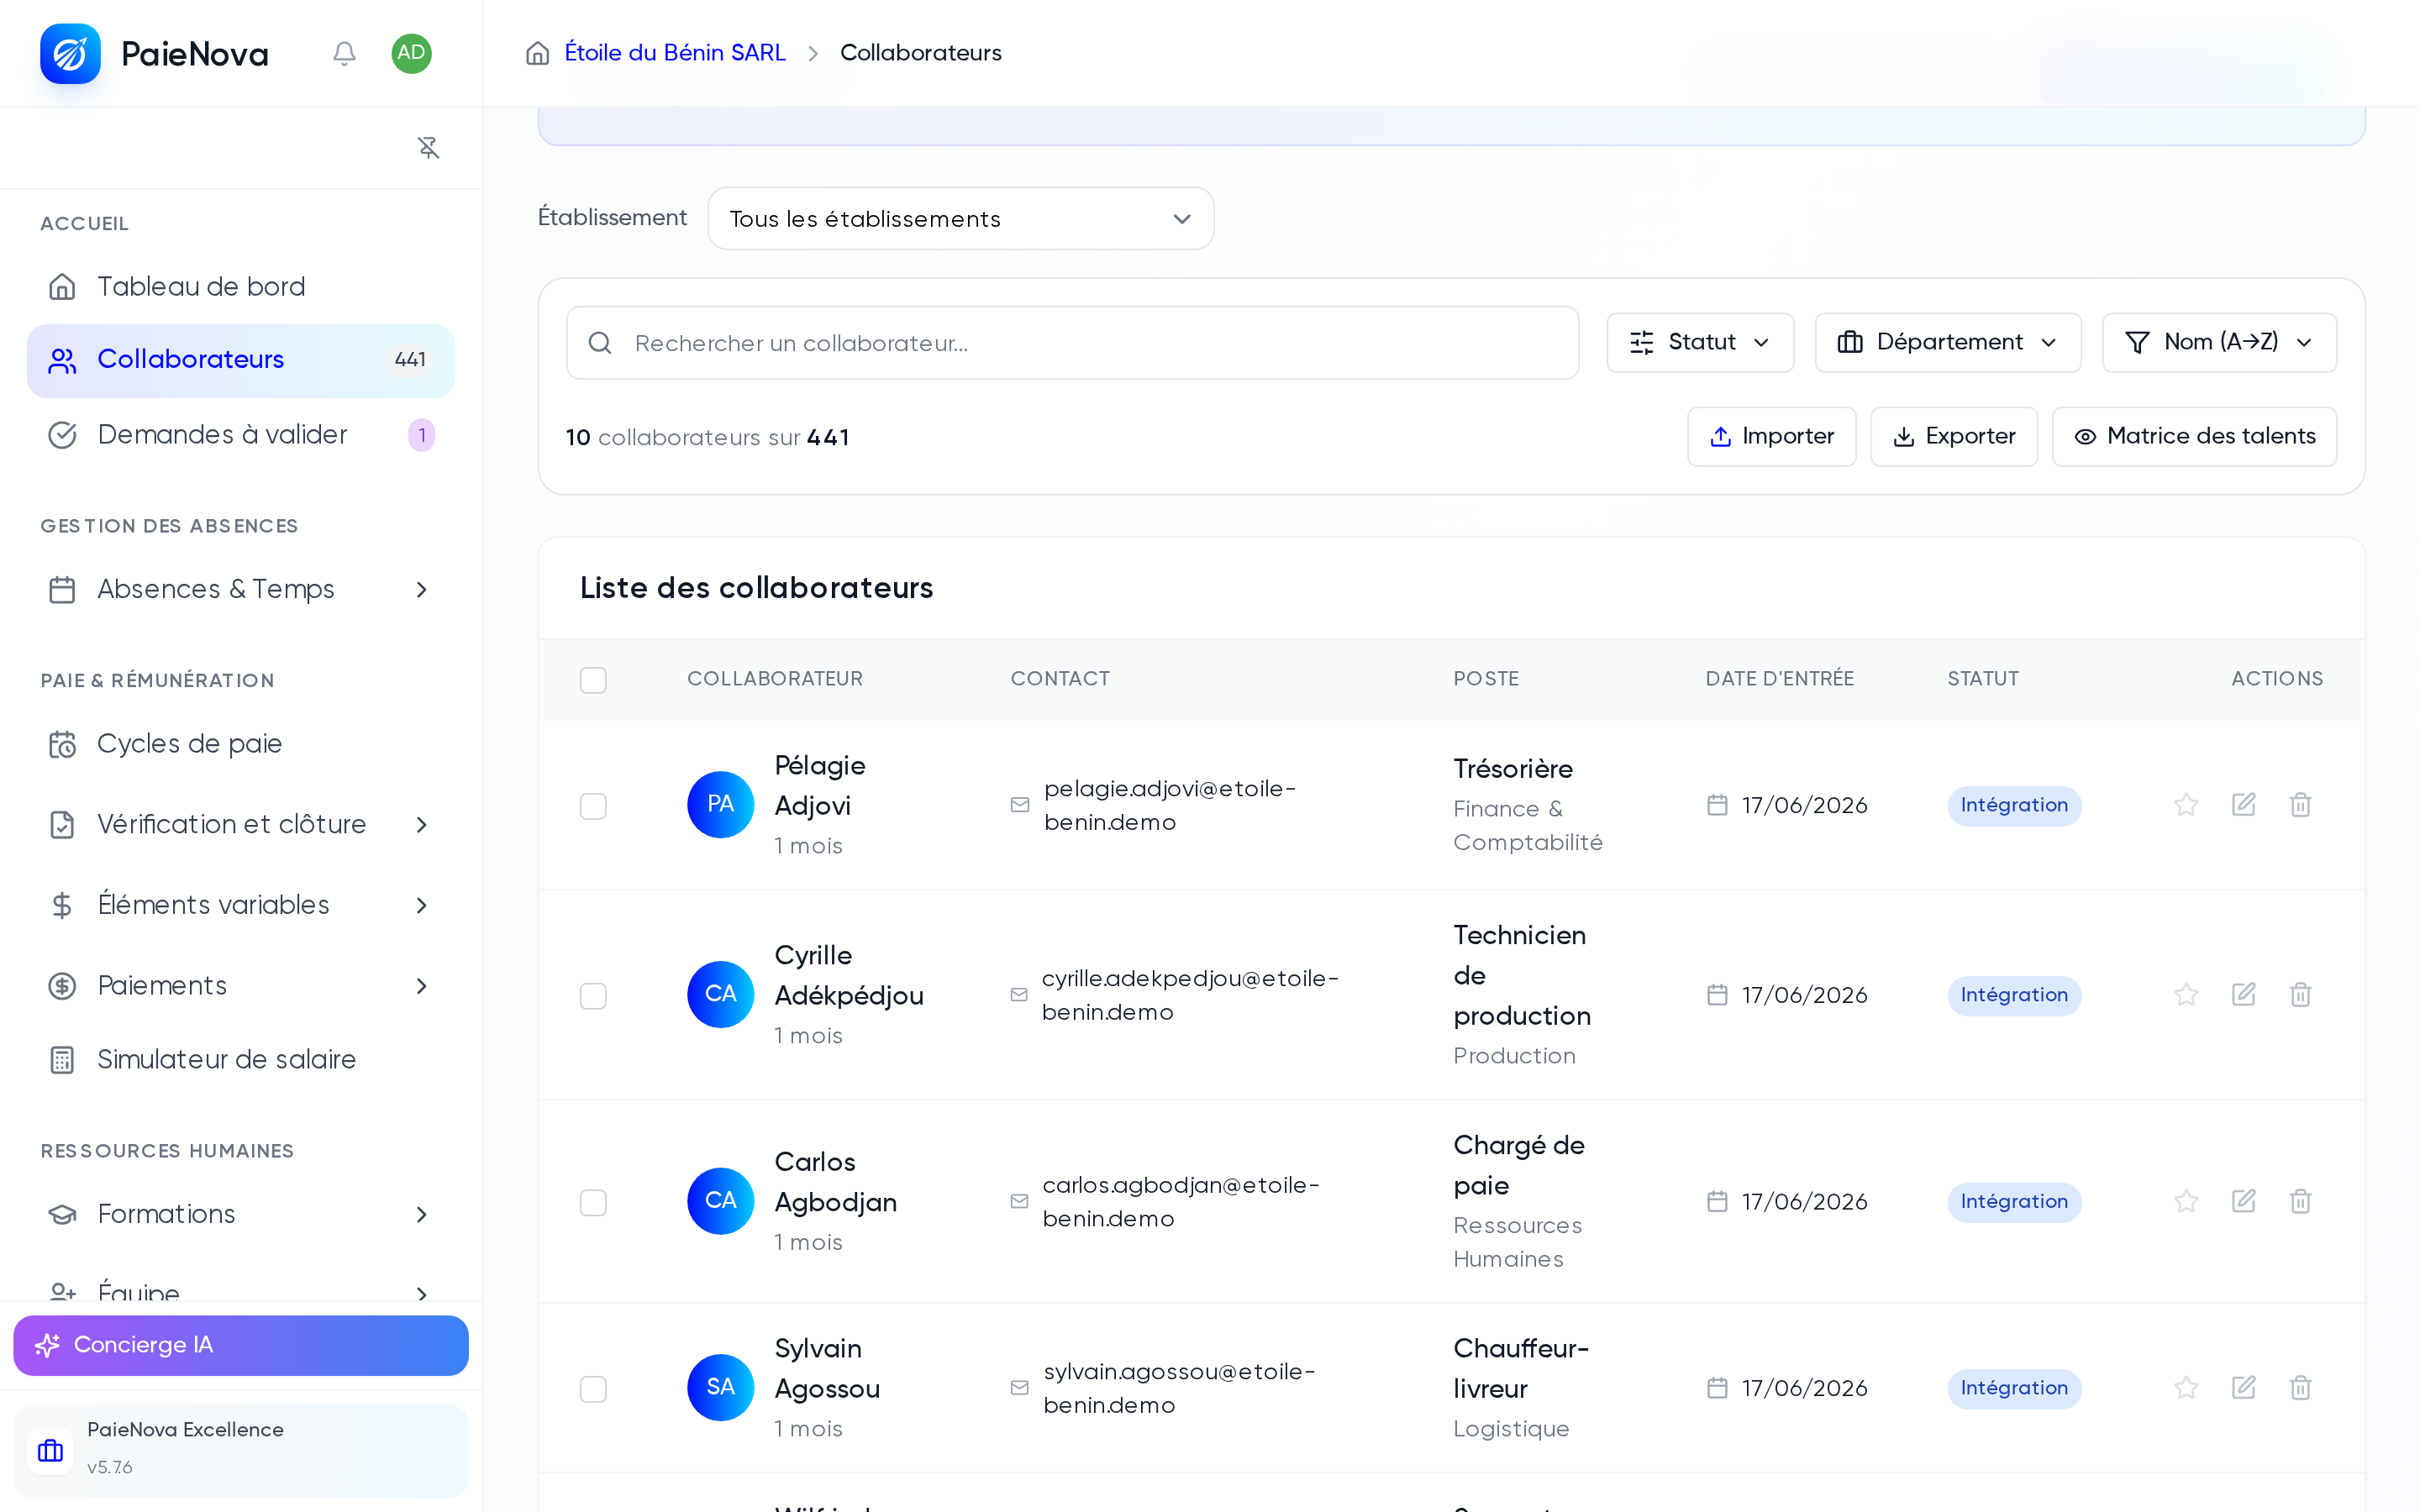Unpin the sidebar with the pin icon
This screenshot has height=1512, width=2420.
pos(428,148)
